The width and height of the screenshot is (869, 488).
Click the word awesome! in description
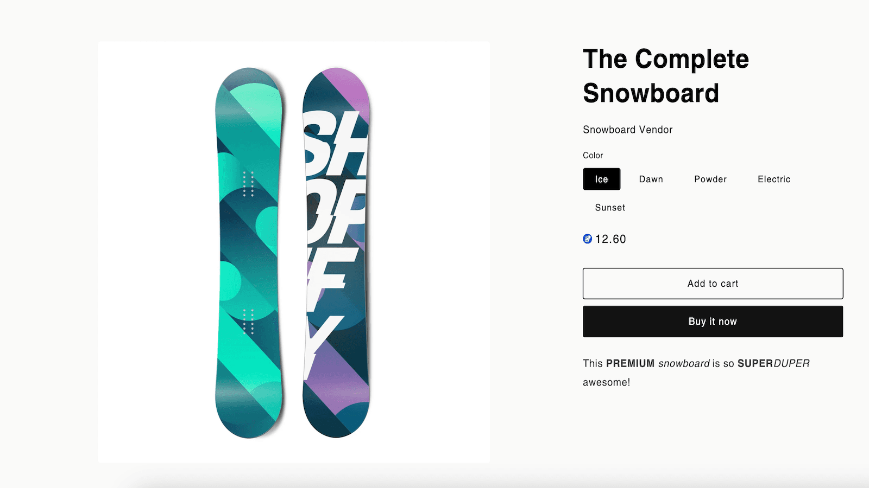point(606,382)
